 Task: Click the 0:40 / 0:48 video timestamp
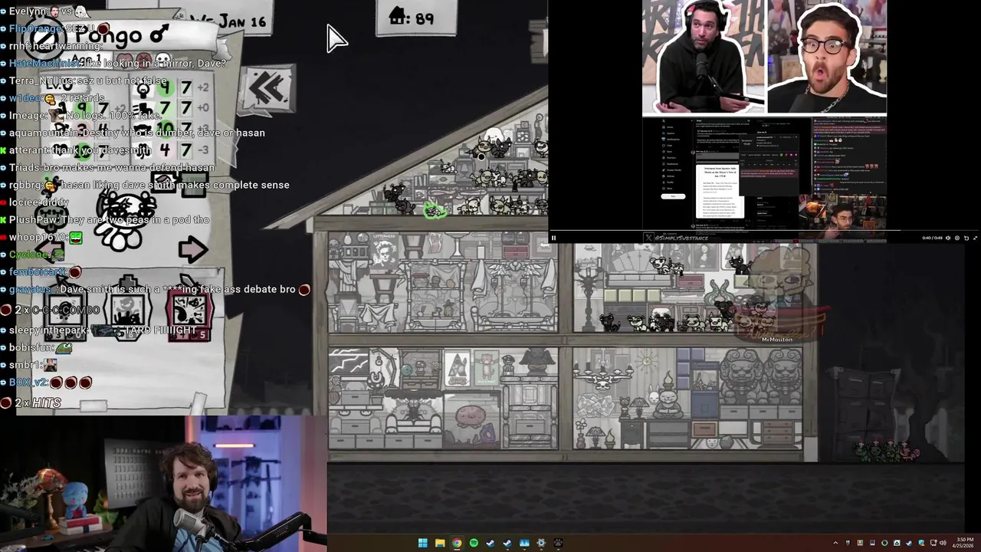(x=932, y=238)
